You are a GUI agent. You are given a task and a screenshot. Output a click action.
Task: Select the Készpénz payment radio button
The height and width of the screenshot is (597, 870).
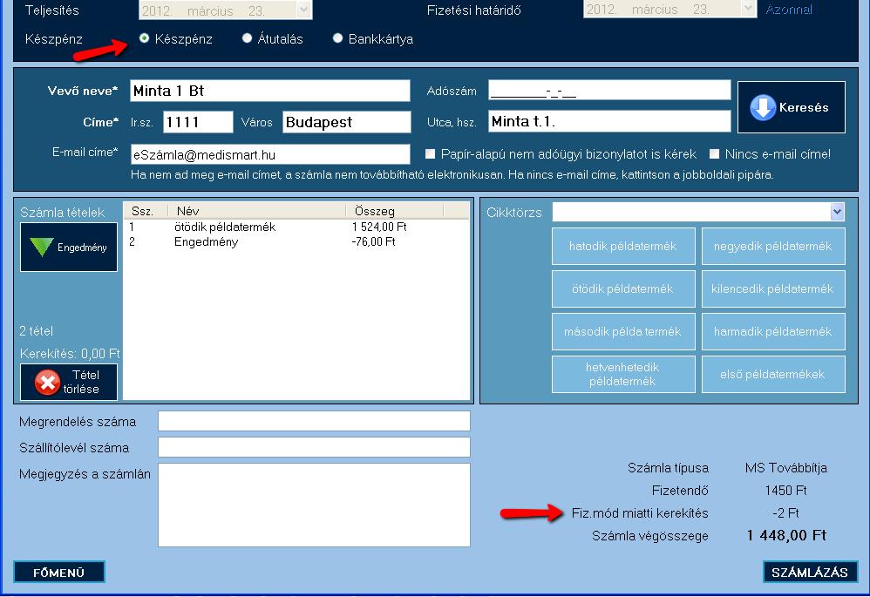[x=144, y=38]
